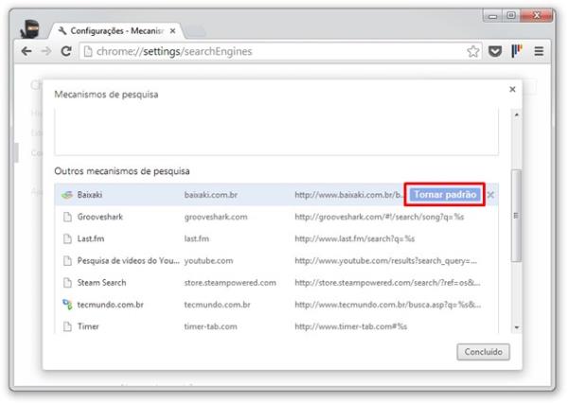Click the Baixaki search URL
The image size is (568, 404).
click(x=348, y=195)
